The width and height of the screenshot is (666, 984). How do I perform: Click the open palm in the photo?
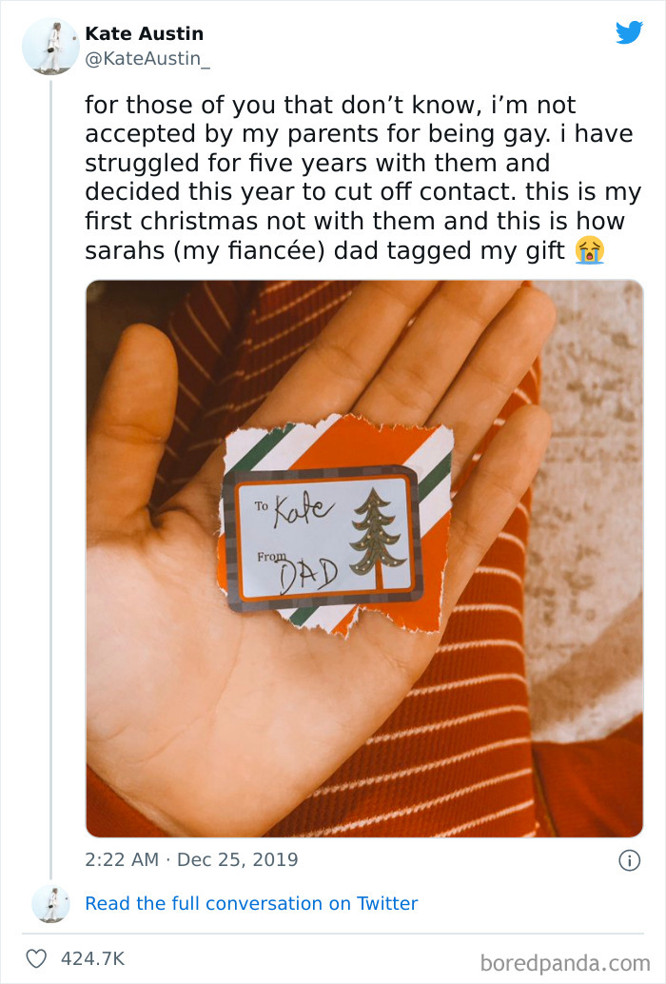tap(283, 564)
